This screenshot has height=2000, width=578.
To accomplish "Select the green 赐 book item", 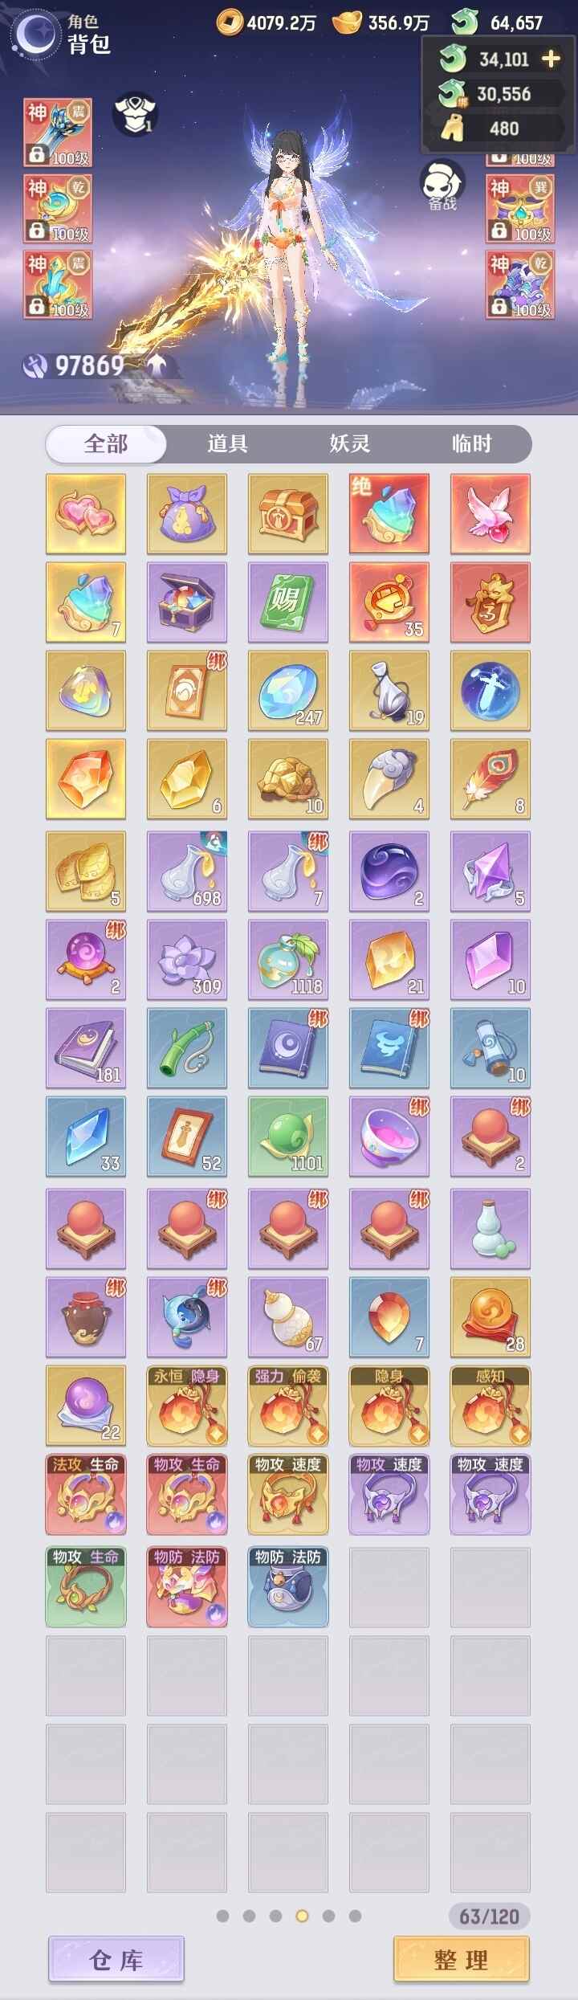I will pyautogui.click(x=288, y=602).
